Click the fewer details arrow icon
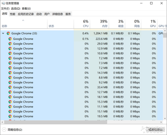 click(4, 130)
